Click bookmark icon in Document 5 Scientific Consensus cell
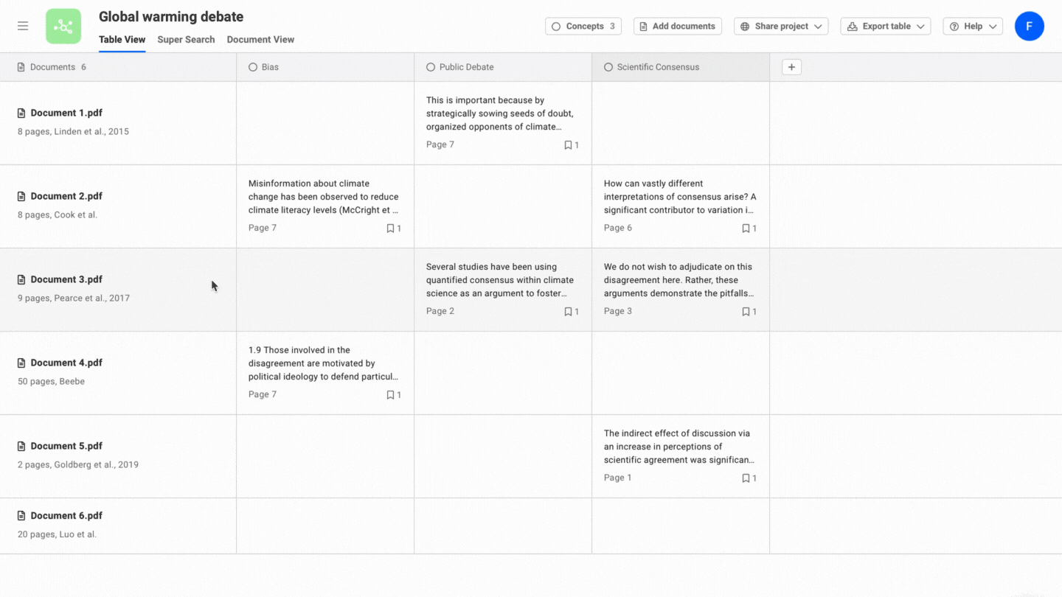Image resolution: width=1062 pixels, height=597 pixels. [746, 478]
